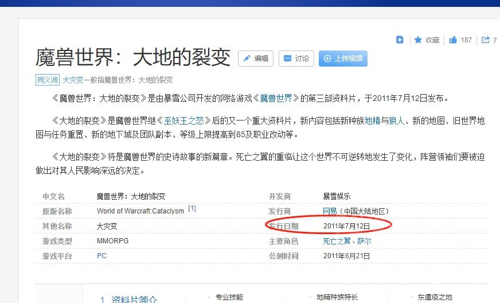Click the 公测时间 field label
This screenshot has width=500, height=303.
(x=283, y=256)
